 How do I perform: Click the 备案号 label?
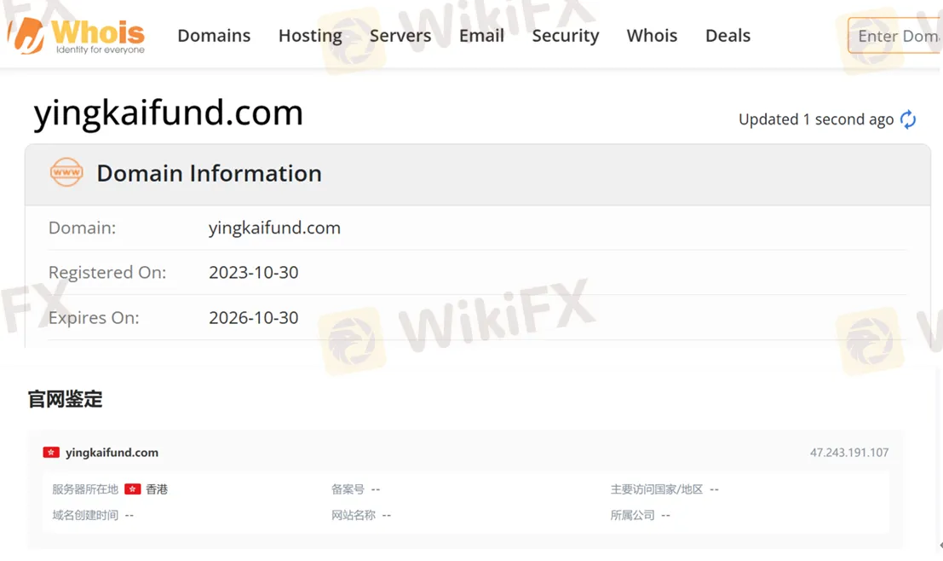[x=348, y=489]
